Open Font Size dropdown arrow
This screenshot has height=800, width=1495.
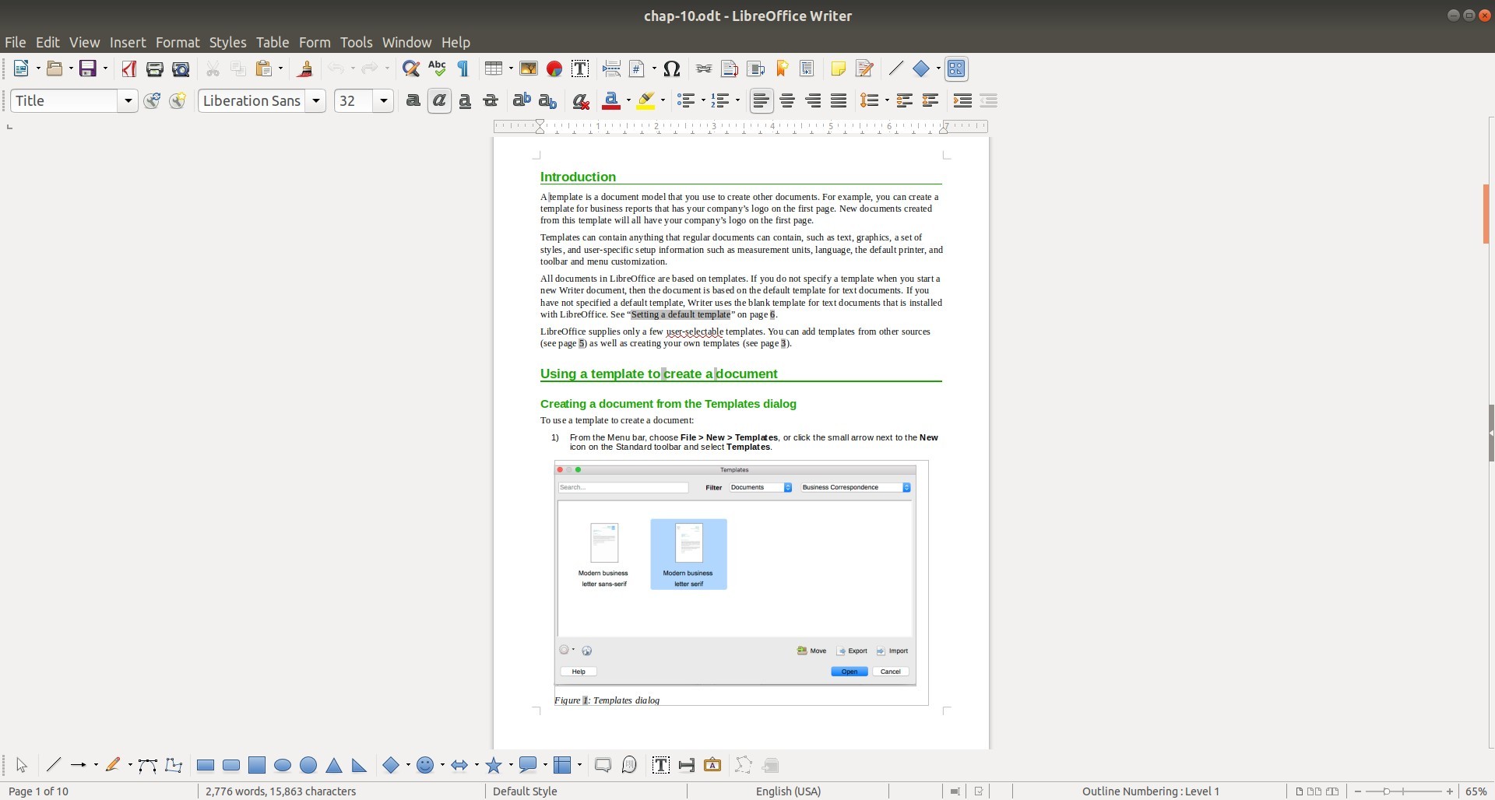[383, 100]
